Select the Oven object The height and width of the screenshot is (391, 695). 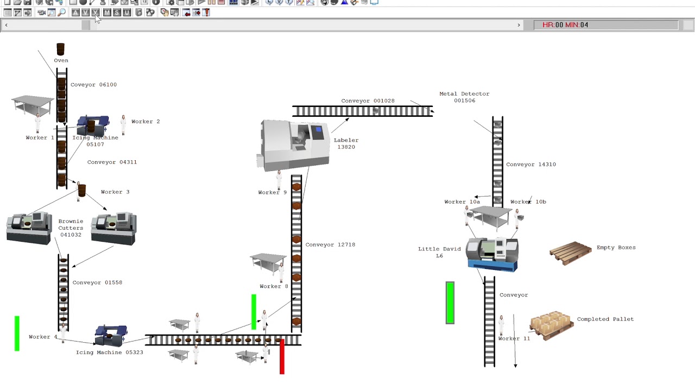click(x=60, y=50)
